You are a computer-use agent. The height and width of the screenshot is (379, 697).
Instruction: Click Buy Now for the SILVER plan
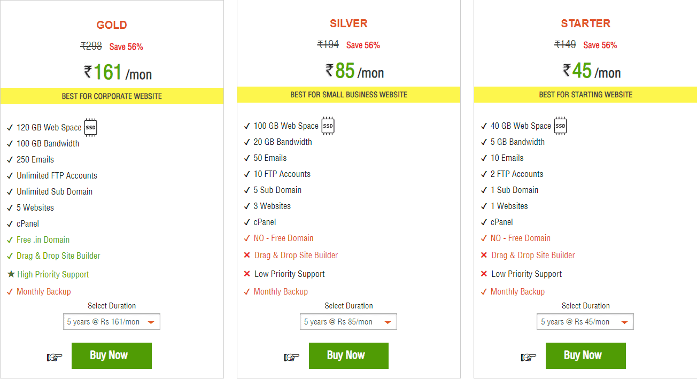(x=348, y=355)
